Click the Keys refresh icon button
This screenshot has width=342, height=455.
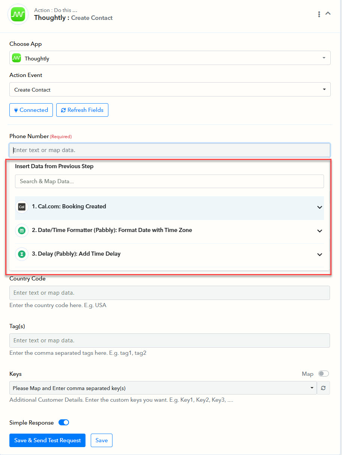(323, 388)
